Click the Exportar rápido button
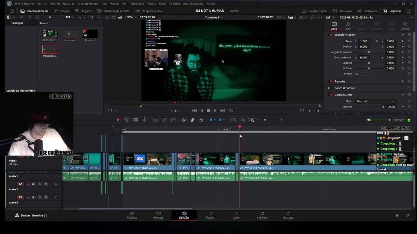The width and height of the screenshot is (417, 234). coord(314,11)
